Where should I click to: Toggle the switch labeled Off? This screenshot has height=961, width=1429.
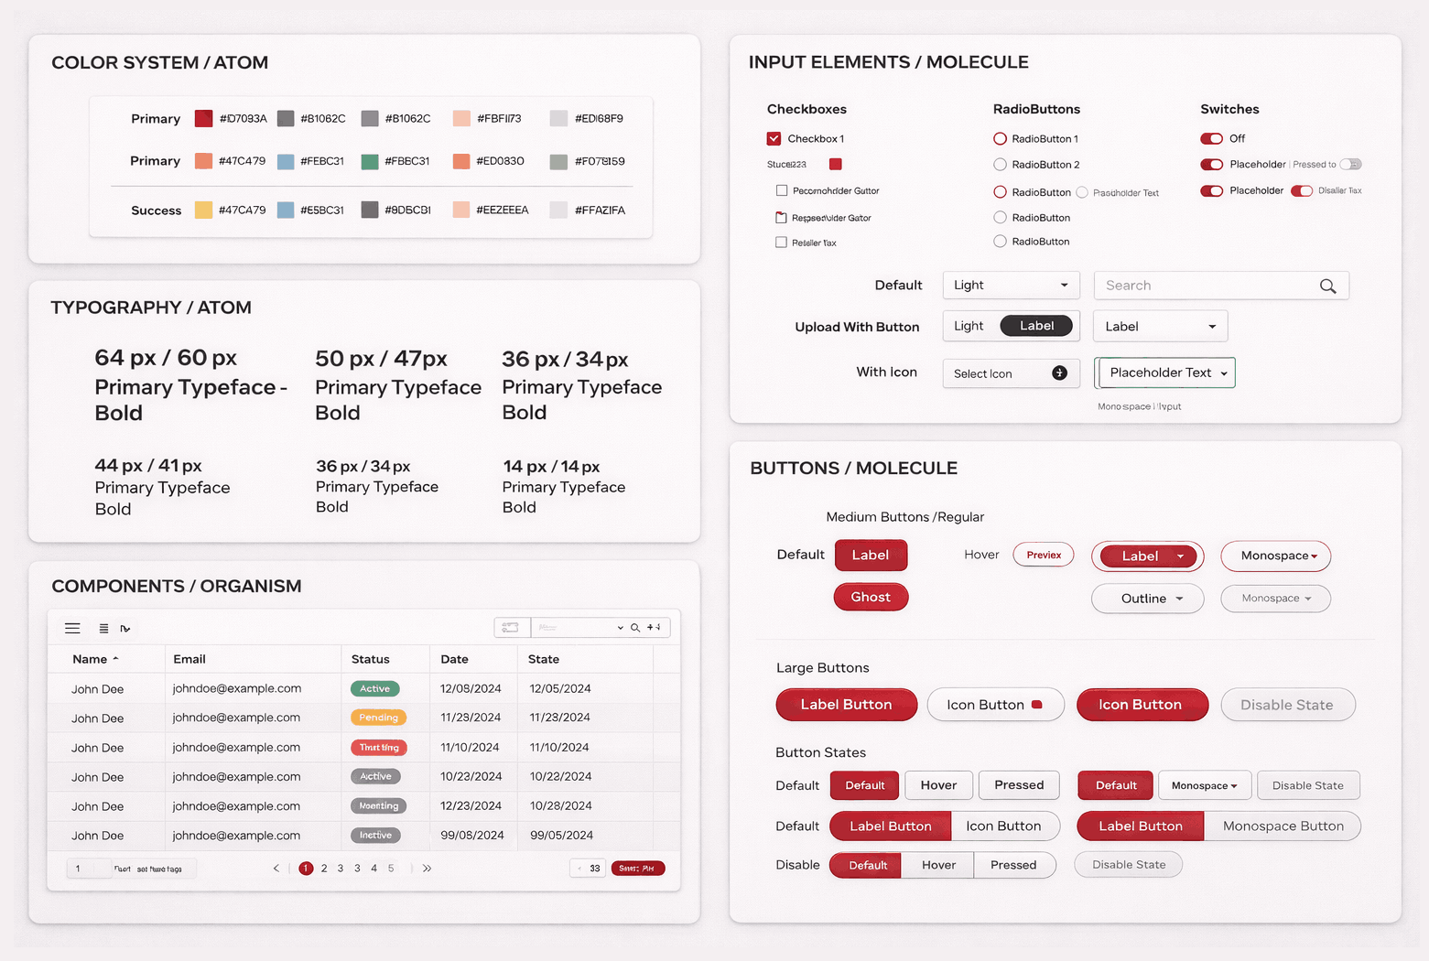point(1211,139)
